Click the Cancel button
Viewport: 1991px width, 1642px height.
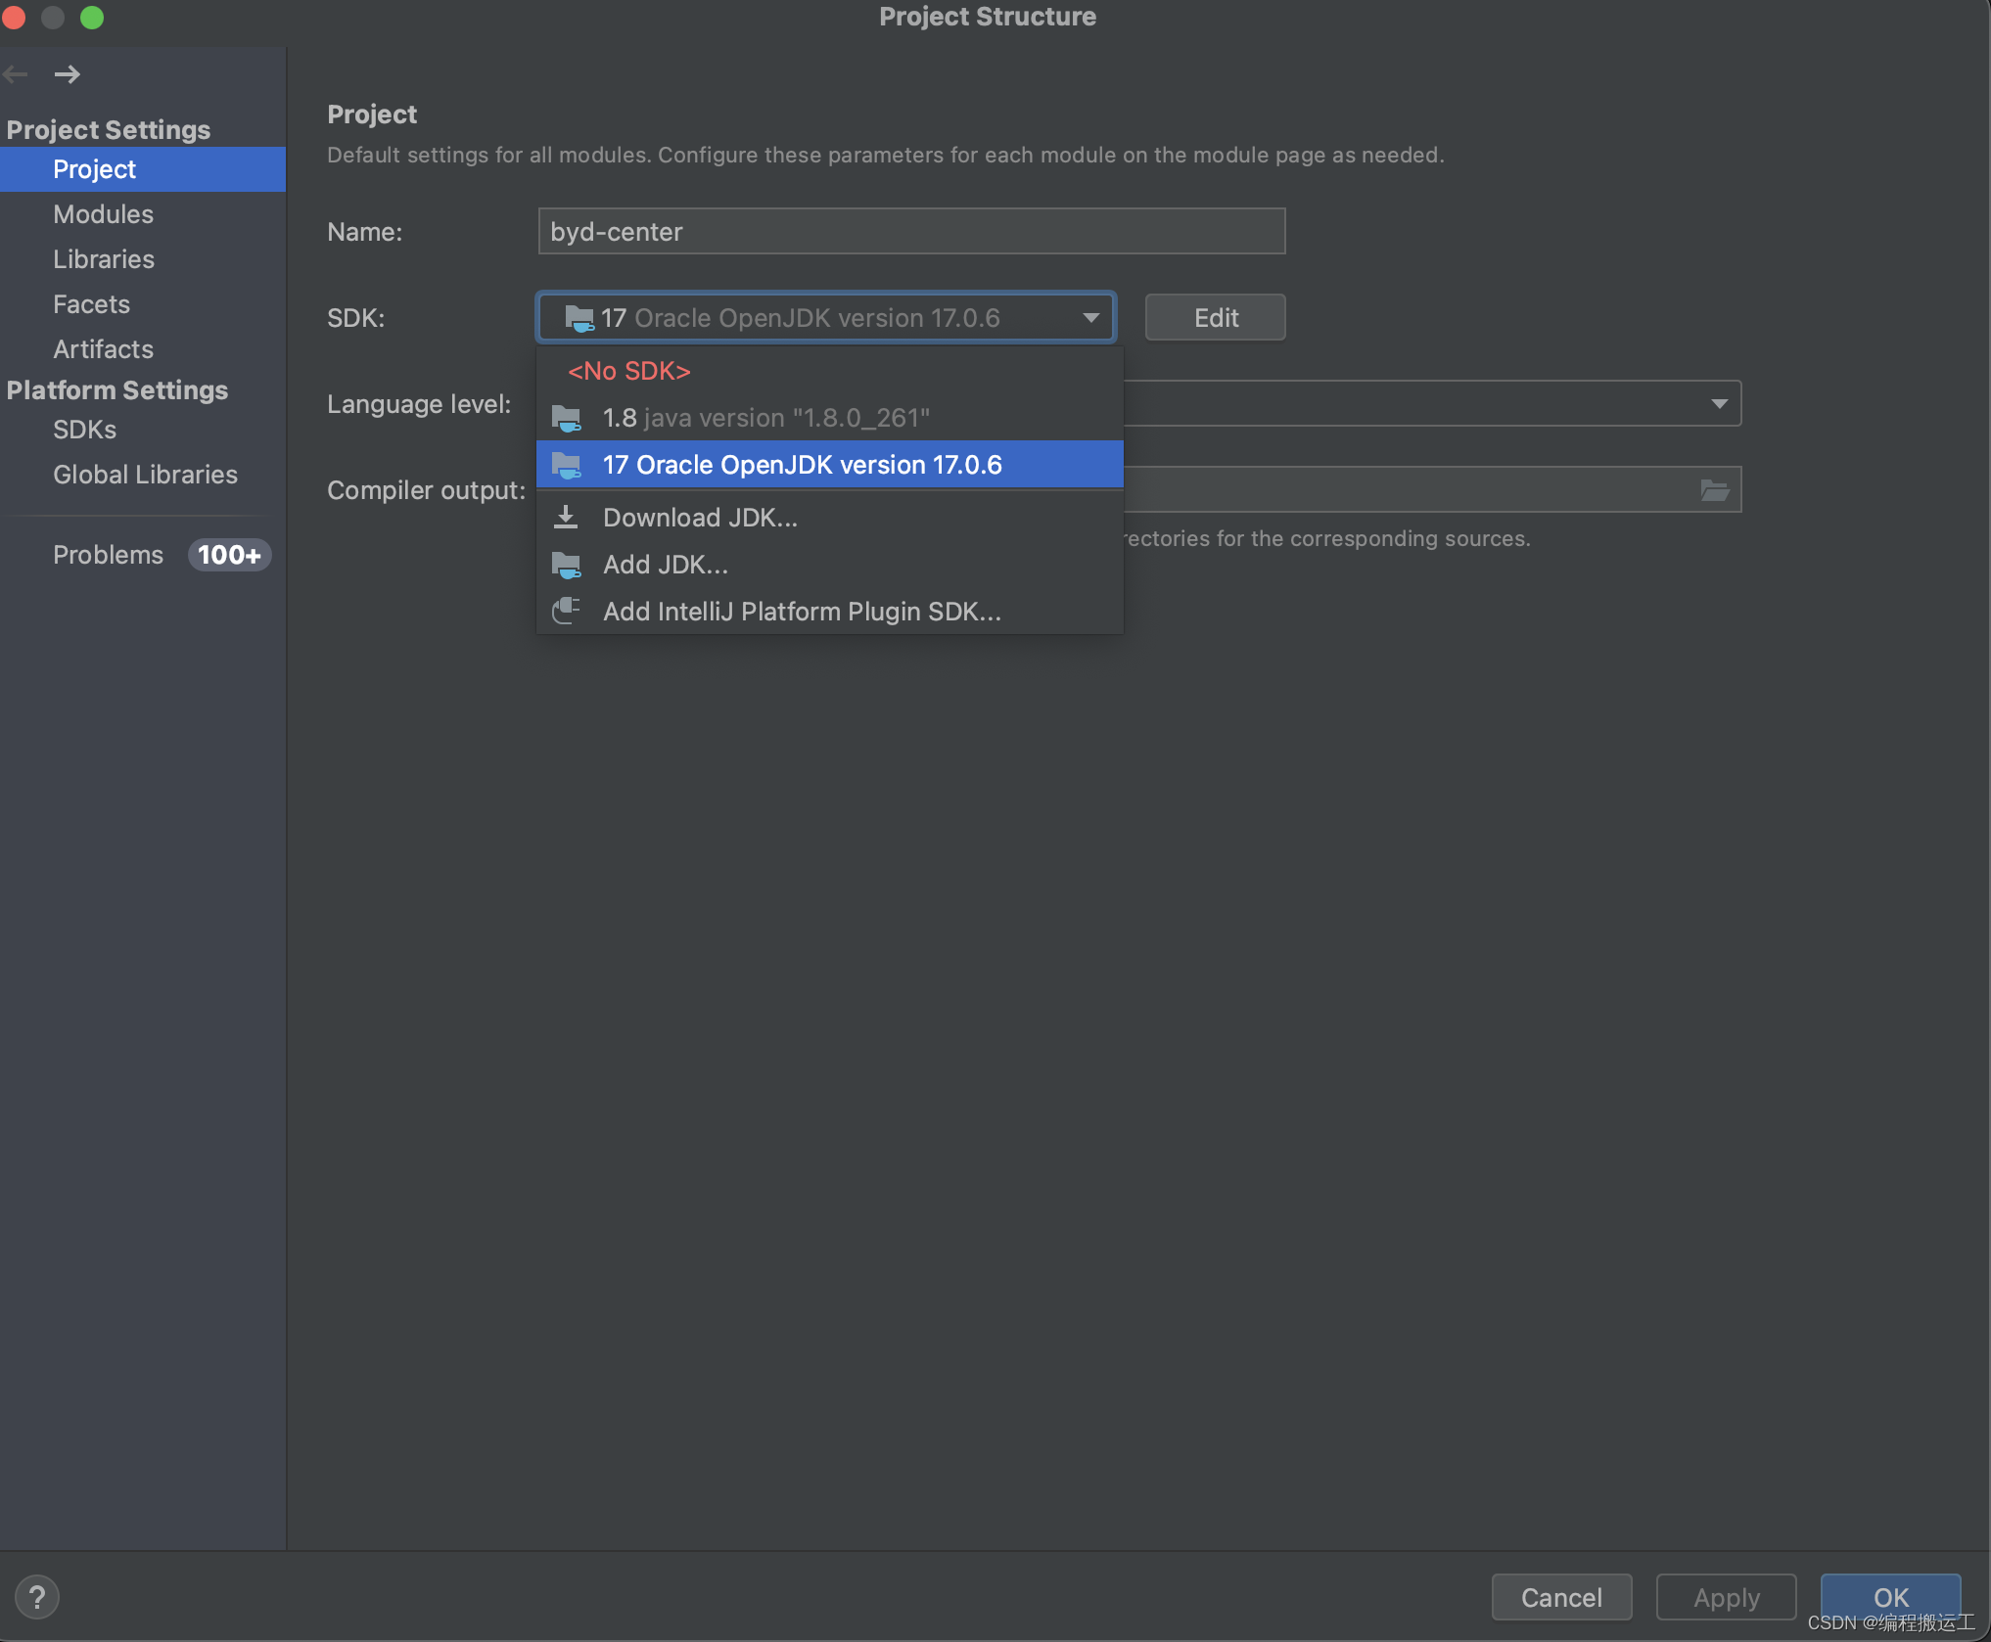1560,1597
